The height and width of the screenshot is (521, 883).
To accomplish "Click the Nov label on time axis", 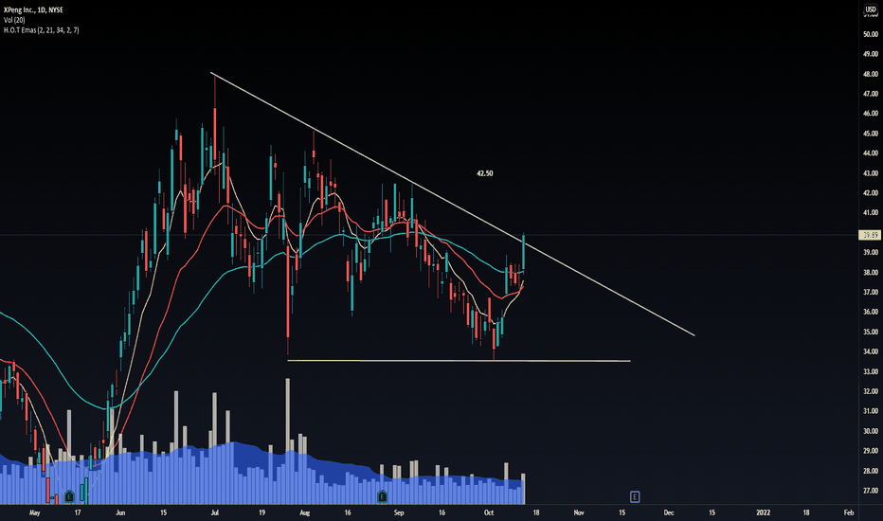I will click(579, 512).
